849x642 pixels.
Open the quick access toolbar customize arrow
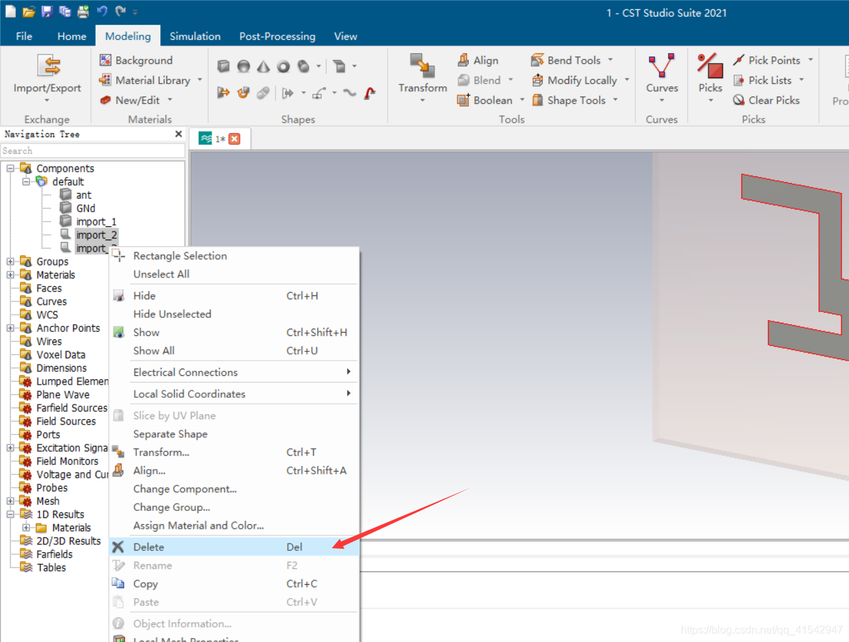[135, 12]
